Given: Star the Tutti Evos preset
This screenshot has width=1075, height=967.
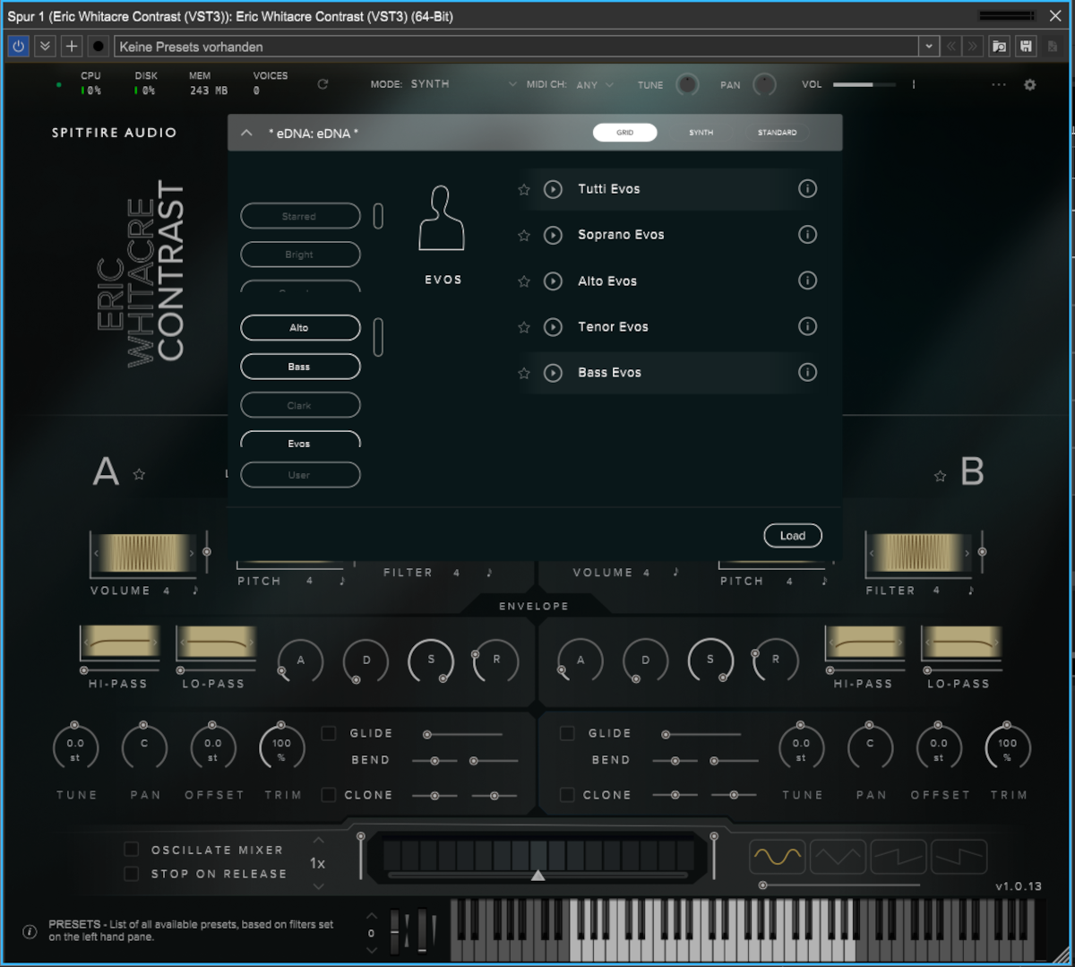Looking at the screenshot, I should [524, 189].
